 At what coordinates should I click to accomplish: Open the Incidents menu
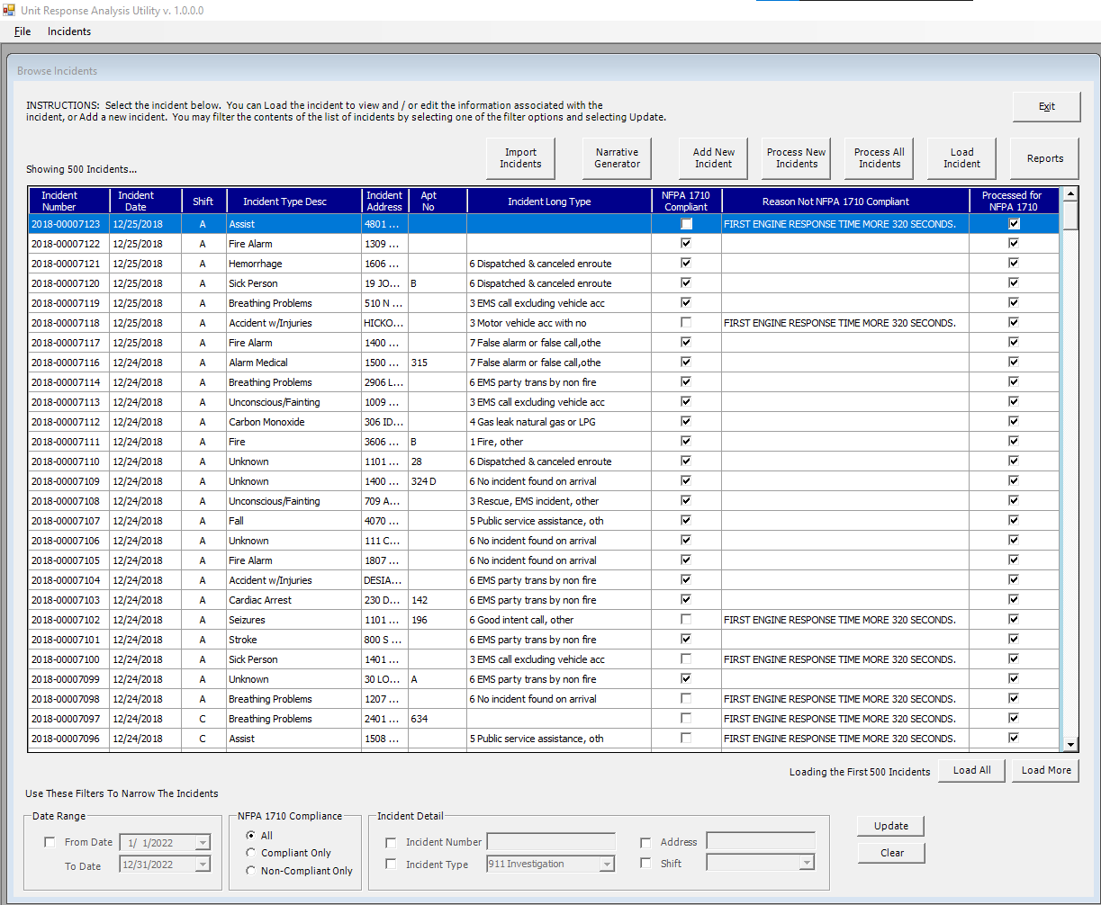(69, 31)
